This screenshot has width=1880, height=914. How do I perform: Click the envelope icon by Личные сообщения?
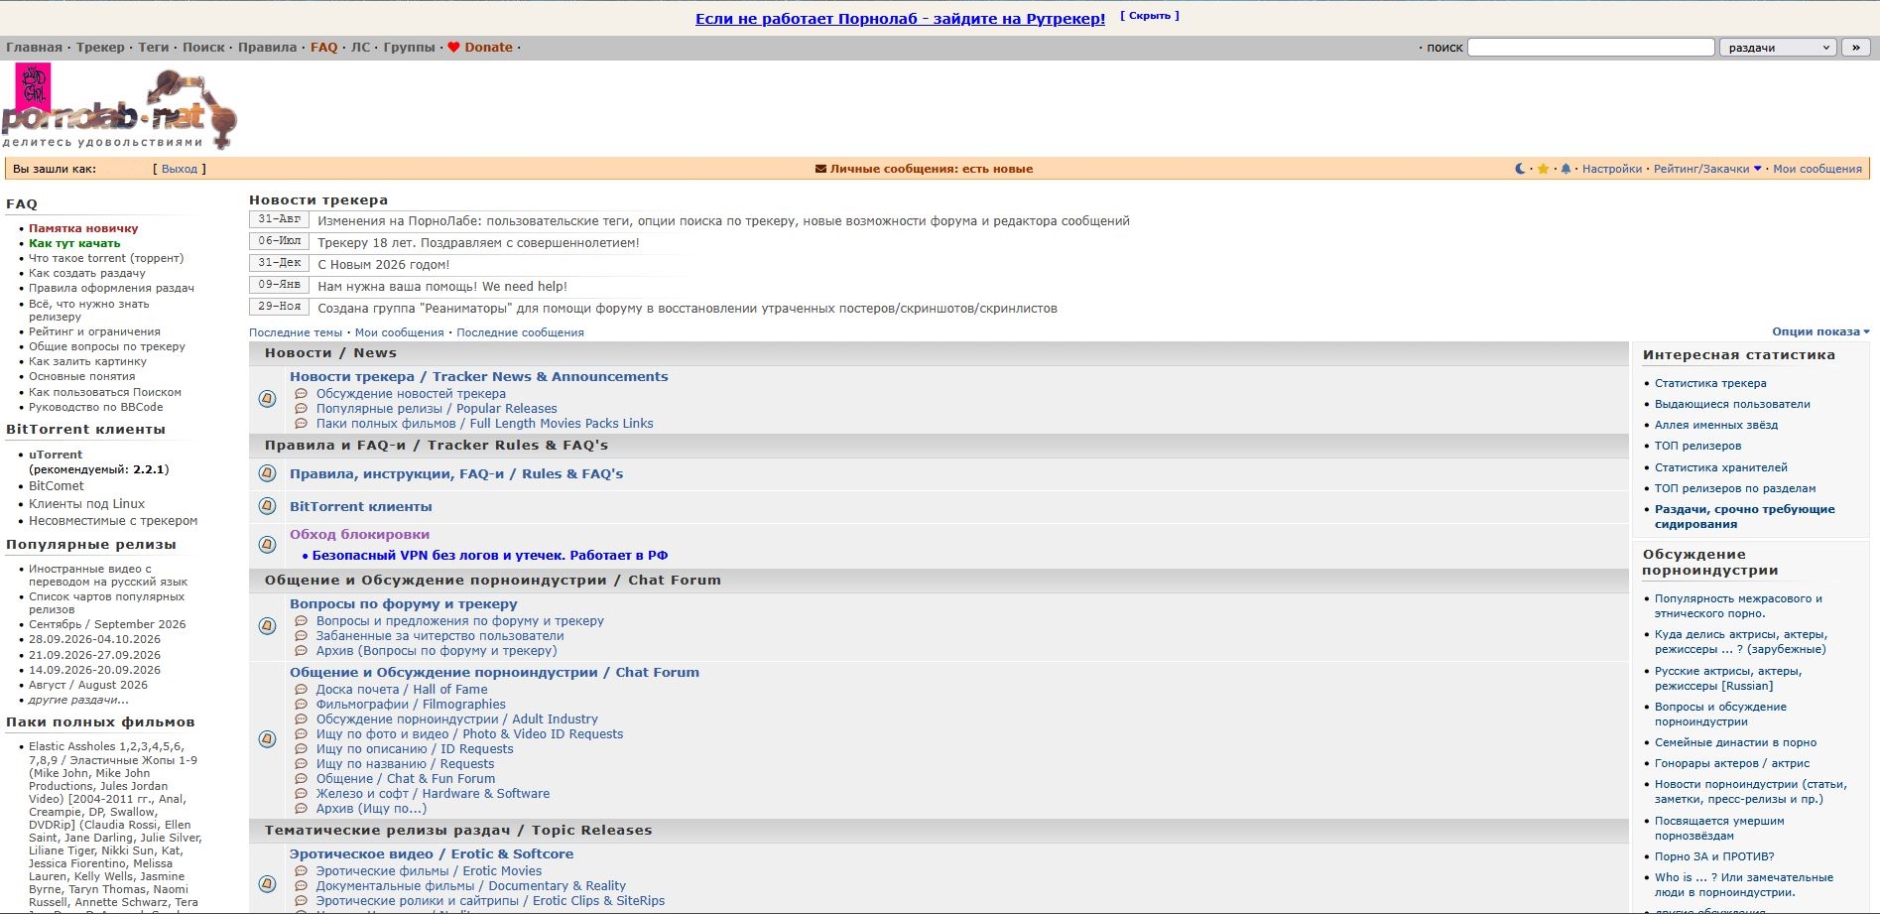820,169
